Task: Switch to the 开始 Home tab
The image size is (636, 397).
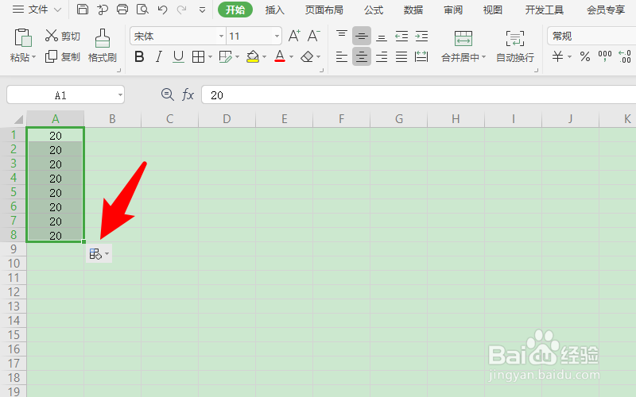Action: pos(235,10)
